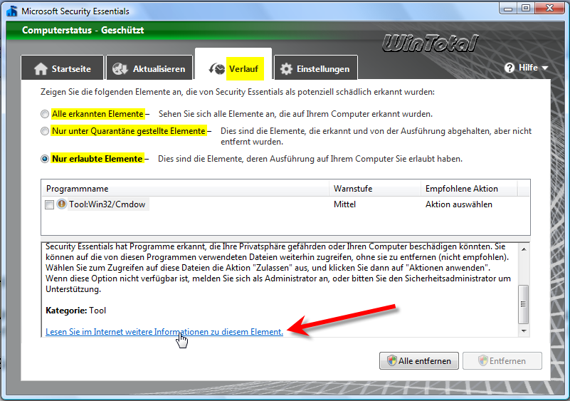Open the Verlauf tab
570x401 pixels.
pos(233,64)
